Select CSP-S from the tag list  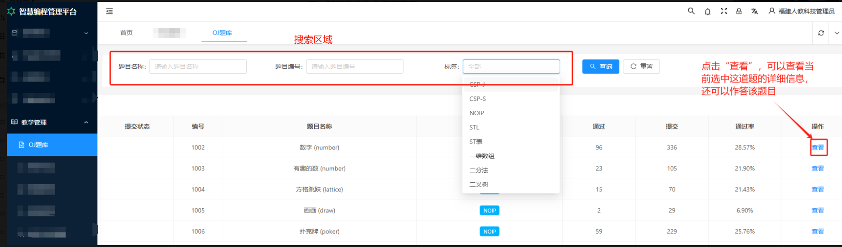(x=478, y=99)
